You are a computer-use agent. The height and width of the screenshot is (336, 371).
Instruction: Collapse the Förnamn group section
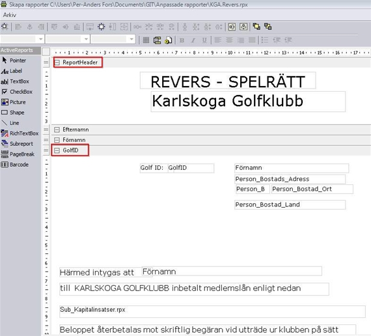(57, 140)
